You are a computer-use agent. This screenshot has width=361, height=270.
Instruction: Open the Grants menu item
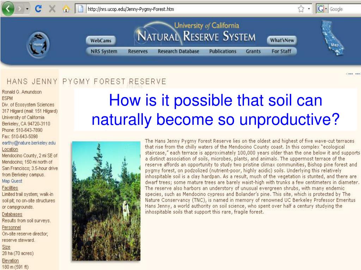(253, 51)
